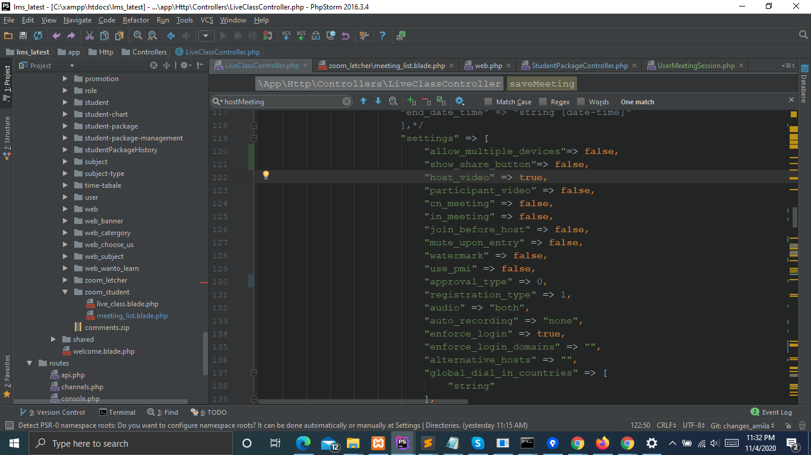811x455 pixels.
Task: Click scroll from source icon in Project panel
Action: coord(154,66)
